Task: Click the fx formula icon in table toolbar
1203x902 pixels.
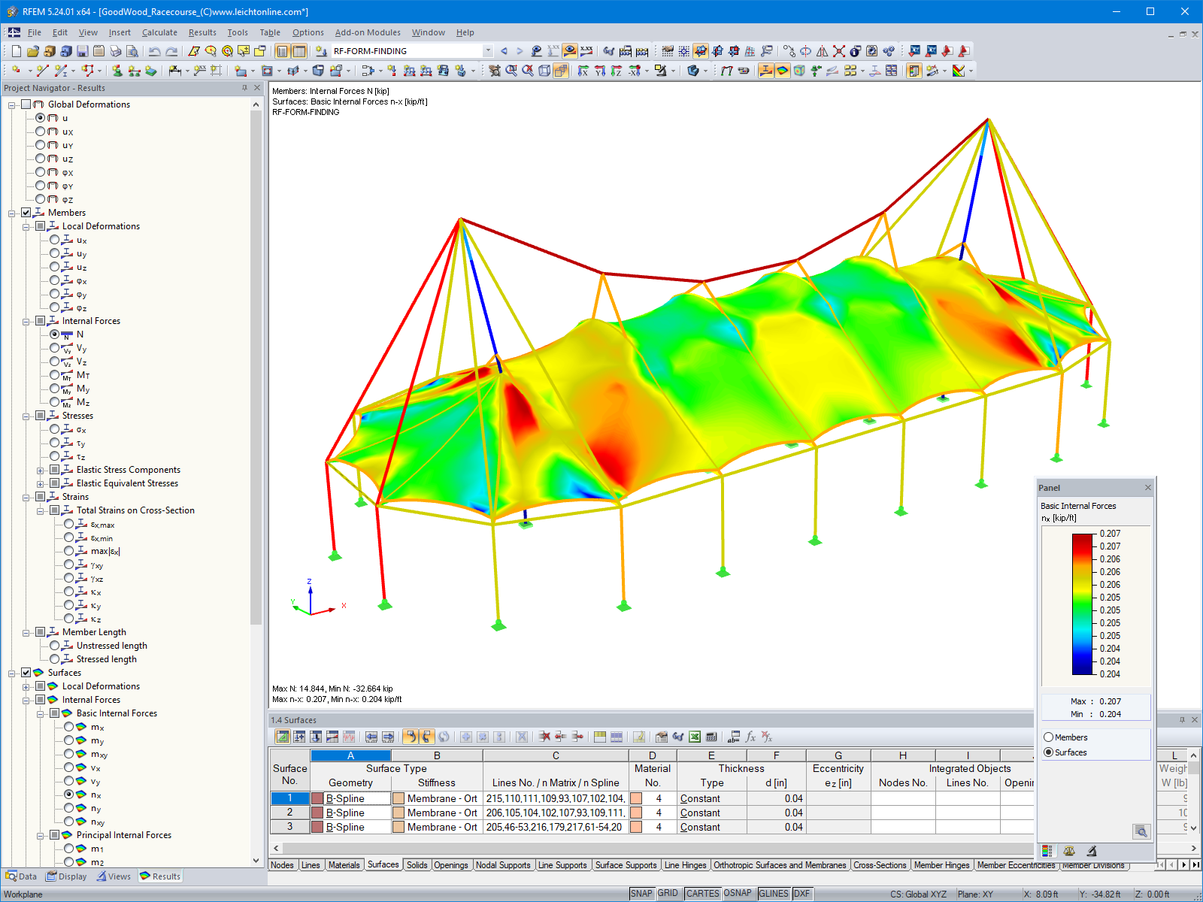Action: (750, 737)
